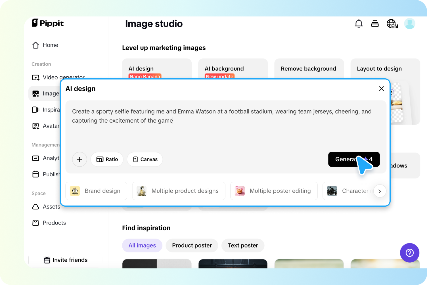
Task: Open the Canvas options
Action: 145,160
